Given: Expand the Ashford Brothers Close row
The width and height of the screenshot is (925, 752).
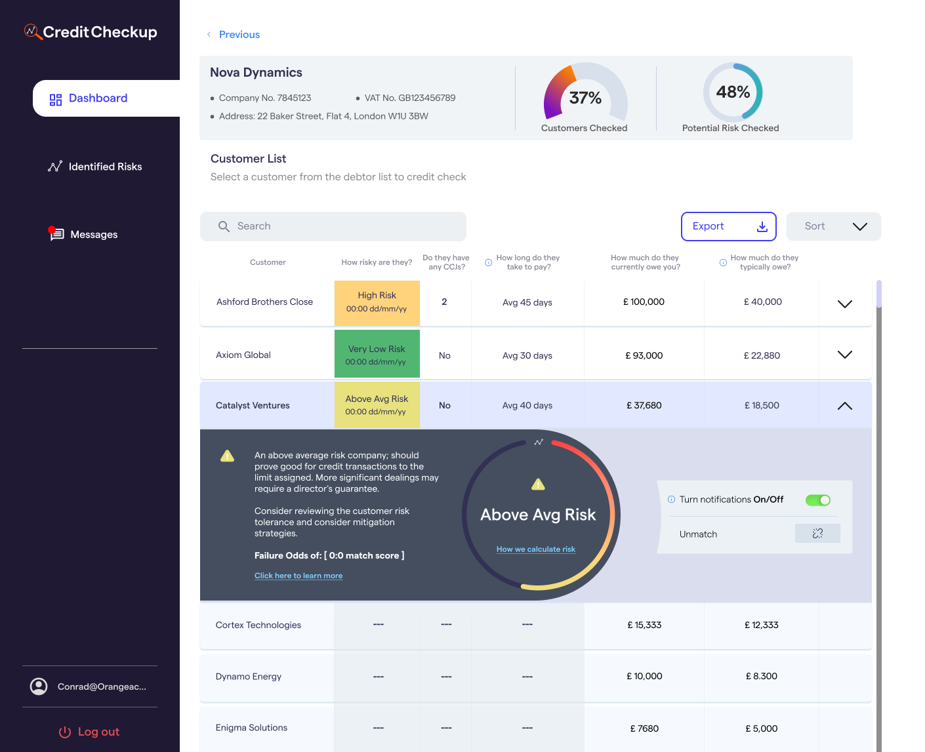Looking at the screenshot, I should [x=844, y=304].
